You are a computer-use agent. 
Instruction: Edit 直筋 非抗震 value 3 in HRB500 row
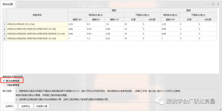tap(207, 38)
